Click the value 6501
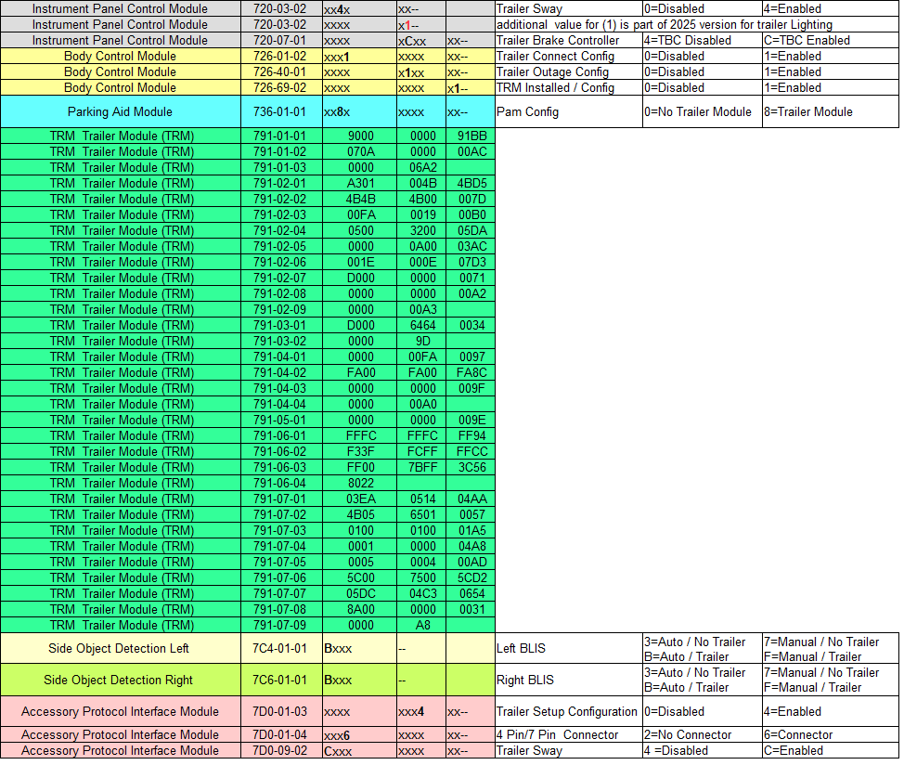904x765 pixels. click(422, 514)
